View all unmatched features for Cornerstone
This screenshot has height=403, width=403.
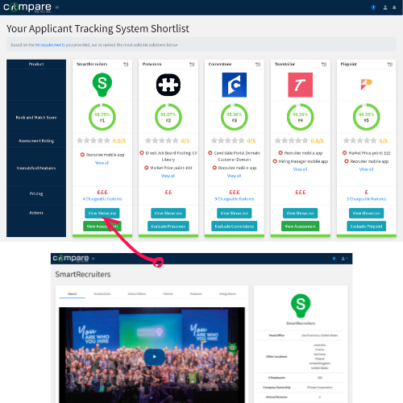pos(235,176)
